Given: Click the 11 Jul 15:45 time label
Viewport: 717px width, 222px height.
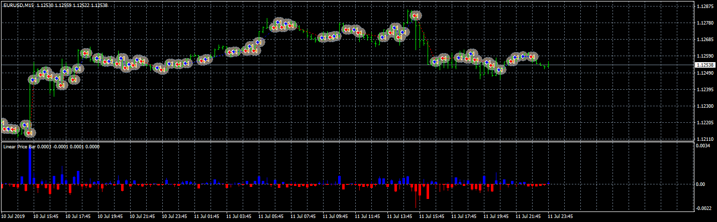Looking at the screenshot, I should point(432,216).
